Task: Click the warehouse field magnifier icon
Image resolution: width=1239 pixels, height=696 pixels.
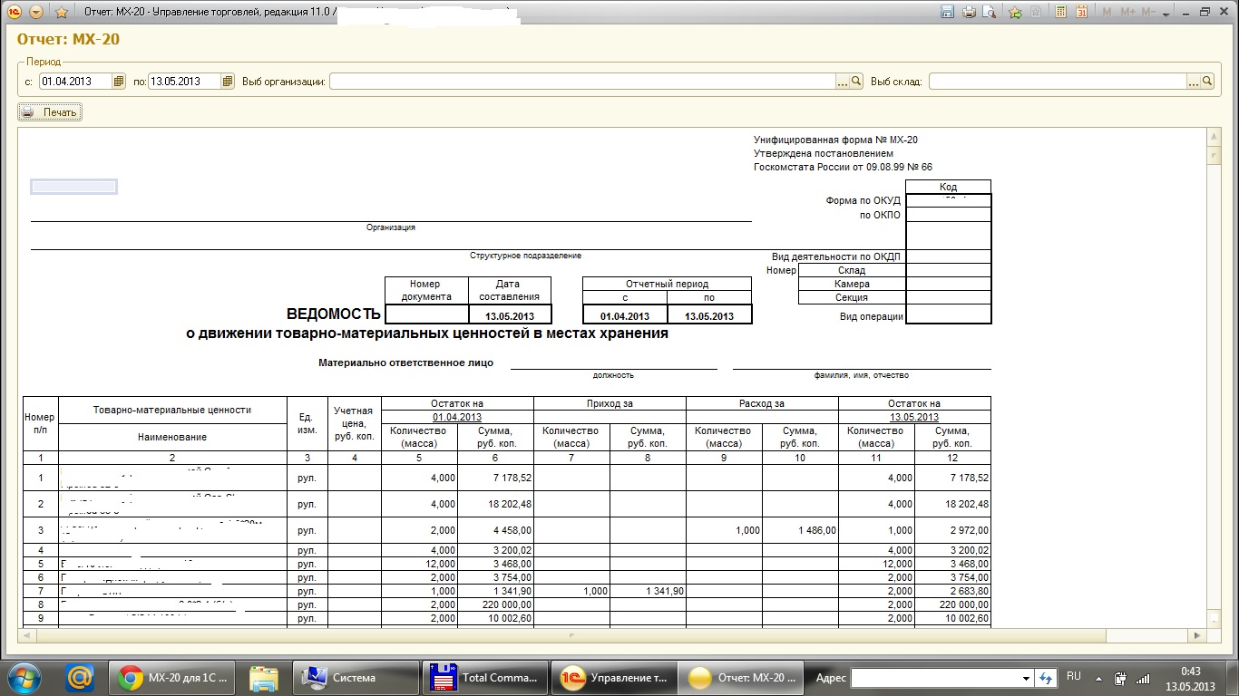Action: point(1207,82)
